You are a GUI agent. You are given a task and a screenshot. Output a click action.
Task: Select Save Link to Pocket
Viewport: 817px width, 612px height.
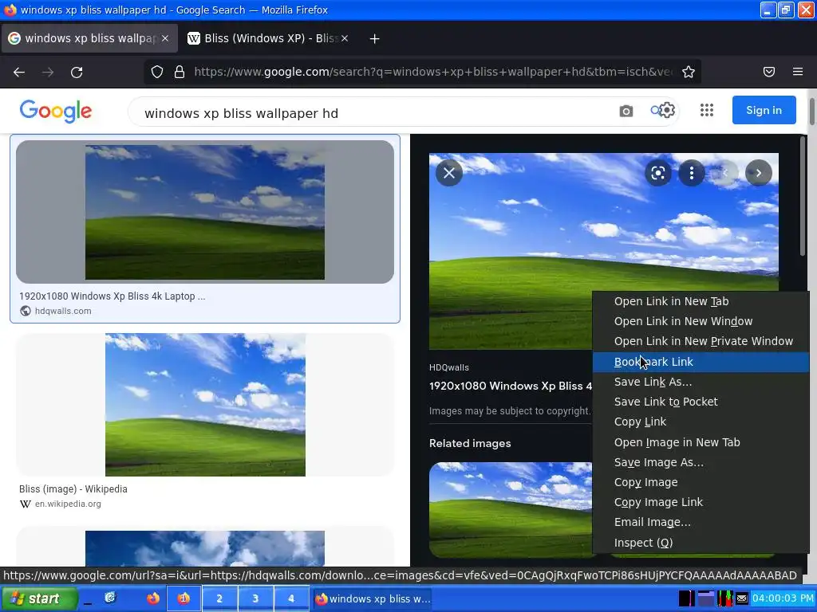point(701,402)
